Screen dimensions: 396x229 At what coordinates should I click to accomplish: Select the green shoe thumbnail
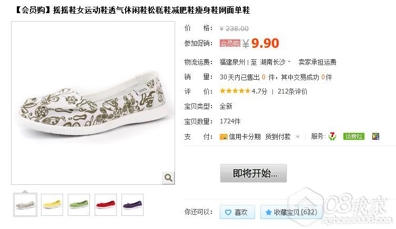click(x=79, y=205)
